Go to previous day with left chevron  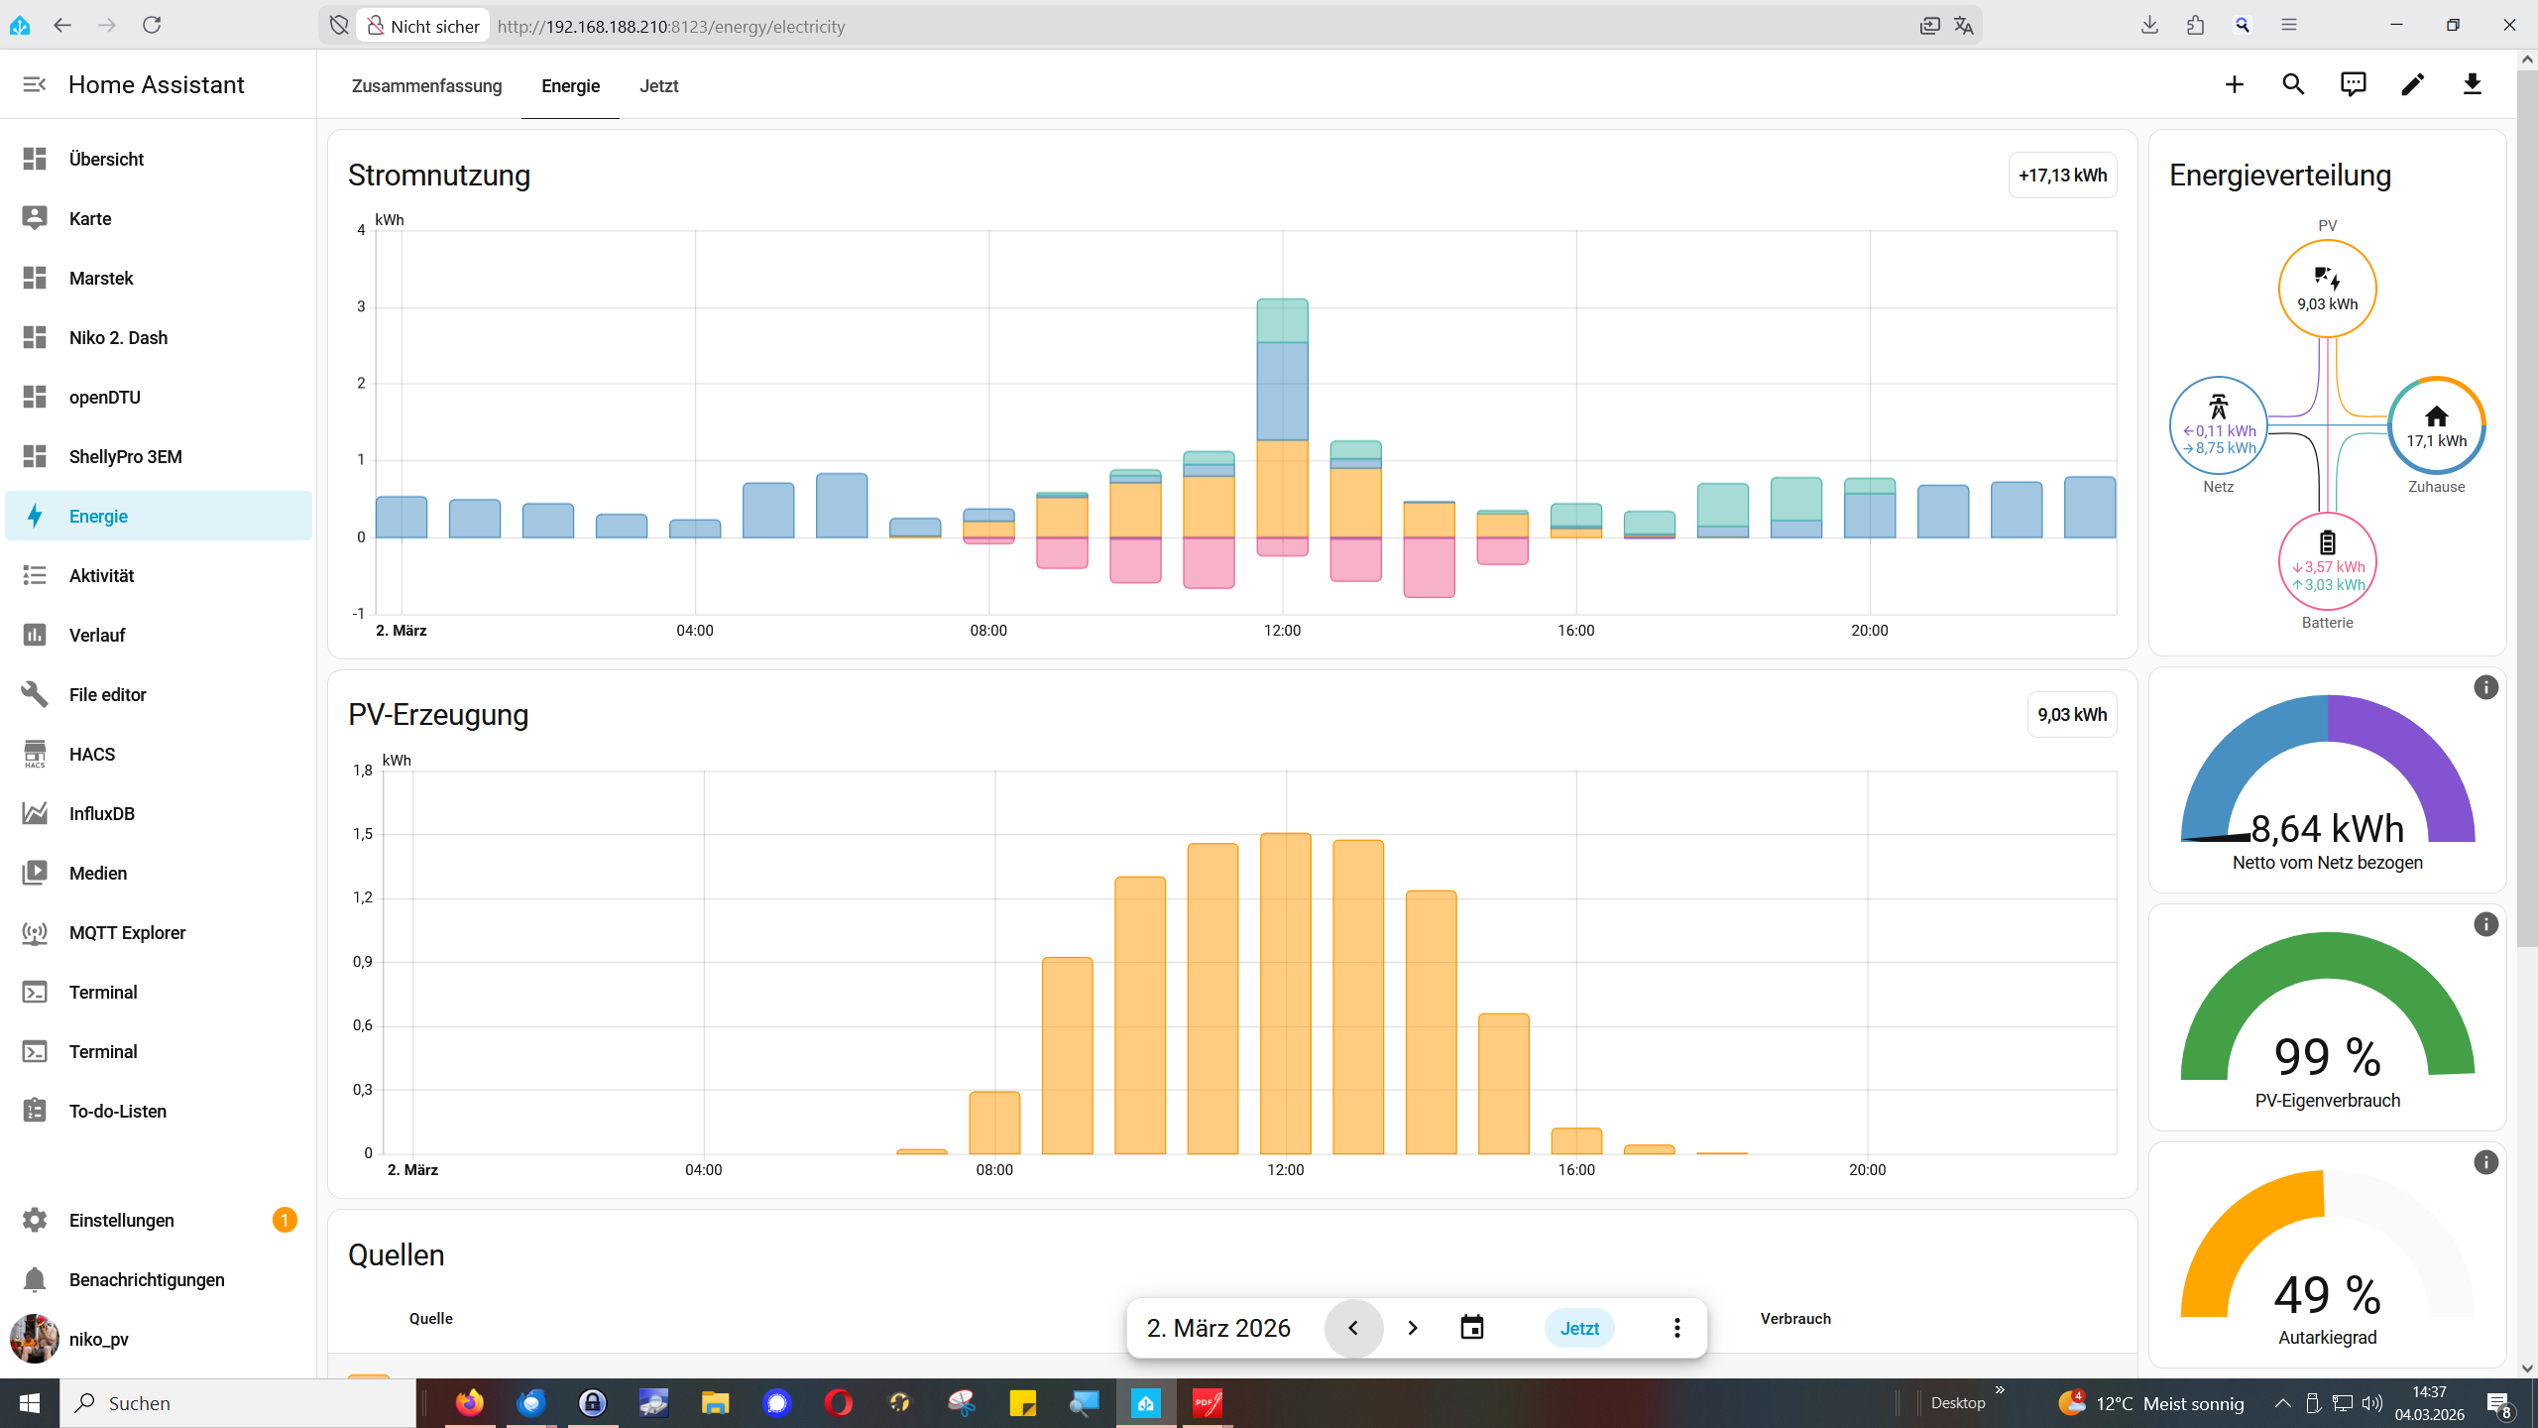point(1353,1327)
